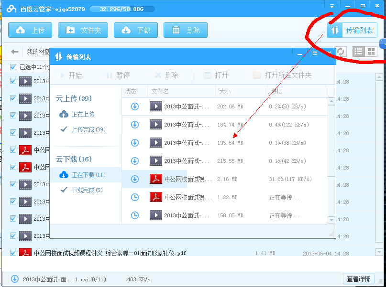Click the status bar download icon
Screen dimensions: 386x287
point(15,279)
